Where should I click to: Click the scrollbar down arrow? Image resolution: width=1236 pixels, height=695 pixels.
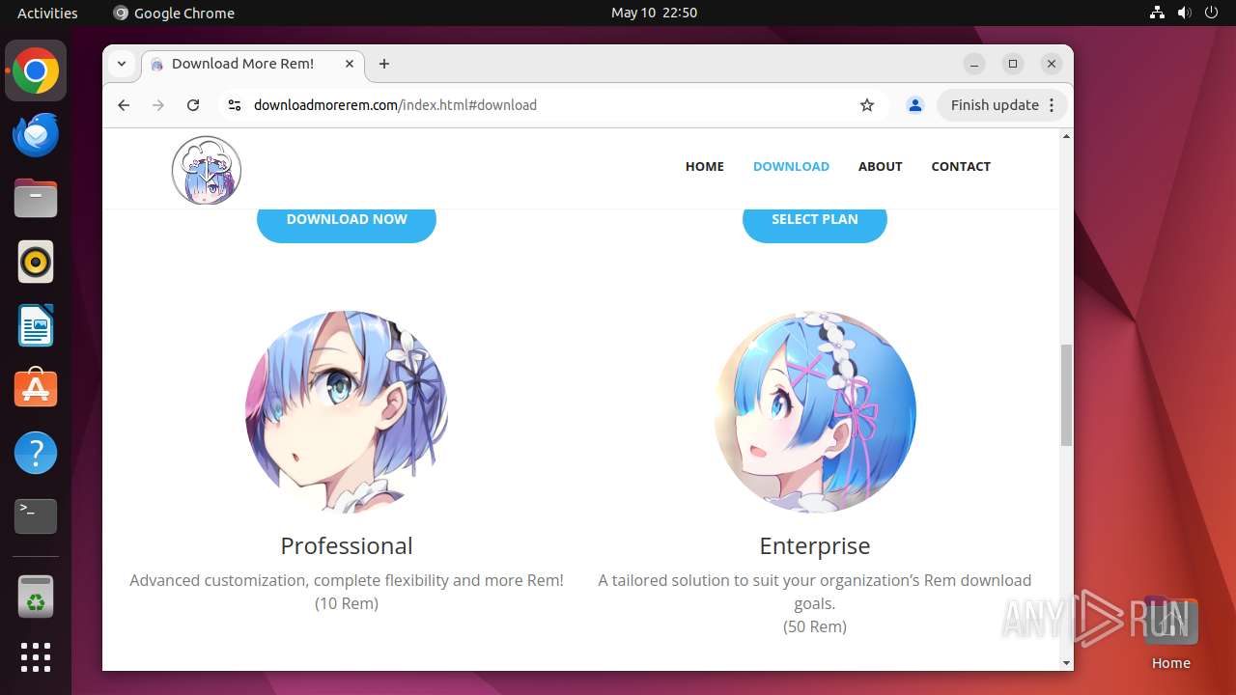tap(1066, 663)
